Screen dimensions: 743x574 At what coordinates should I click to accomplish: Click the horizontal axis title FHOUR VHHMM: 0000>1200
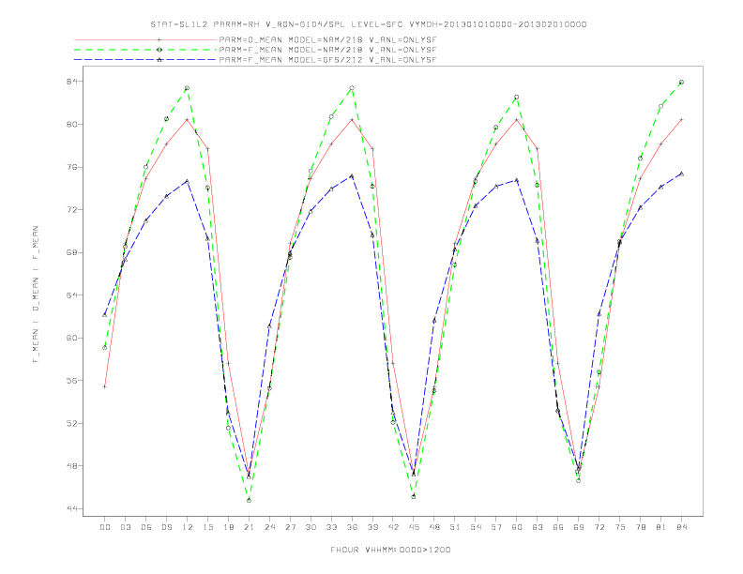[390, 550]
